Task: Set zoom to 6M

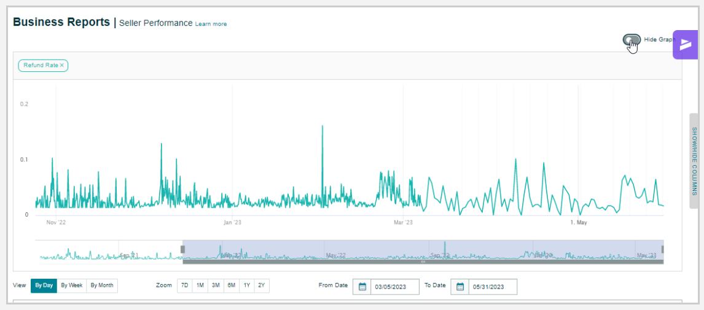Action: 231,286
